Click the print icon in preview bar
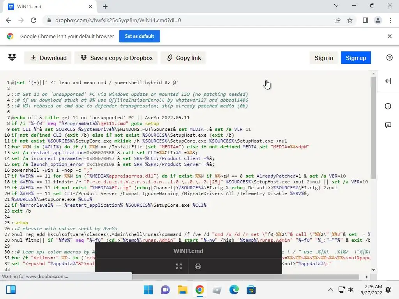 (198, 266)
